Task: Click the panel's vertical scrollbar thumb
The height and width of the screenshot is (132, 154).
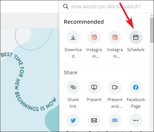Action: (152, 30)
